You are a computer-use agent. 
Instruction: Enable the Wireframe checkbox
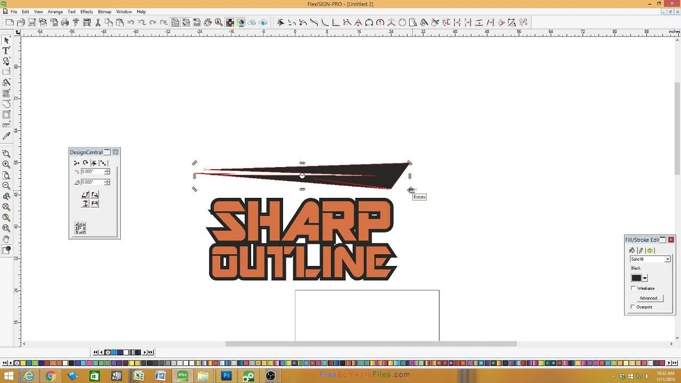(x=633, y=288)
